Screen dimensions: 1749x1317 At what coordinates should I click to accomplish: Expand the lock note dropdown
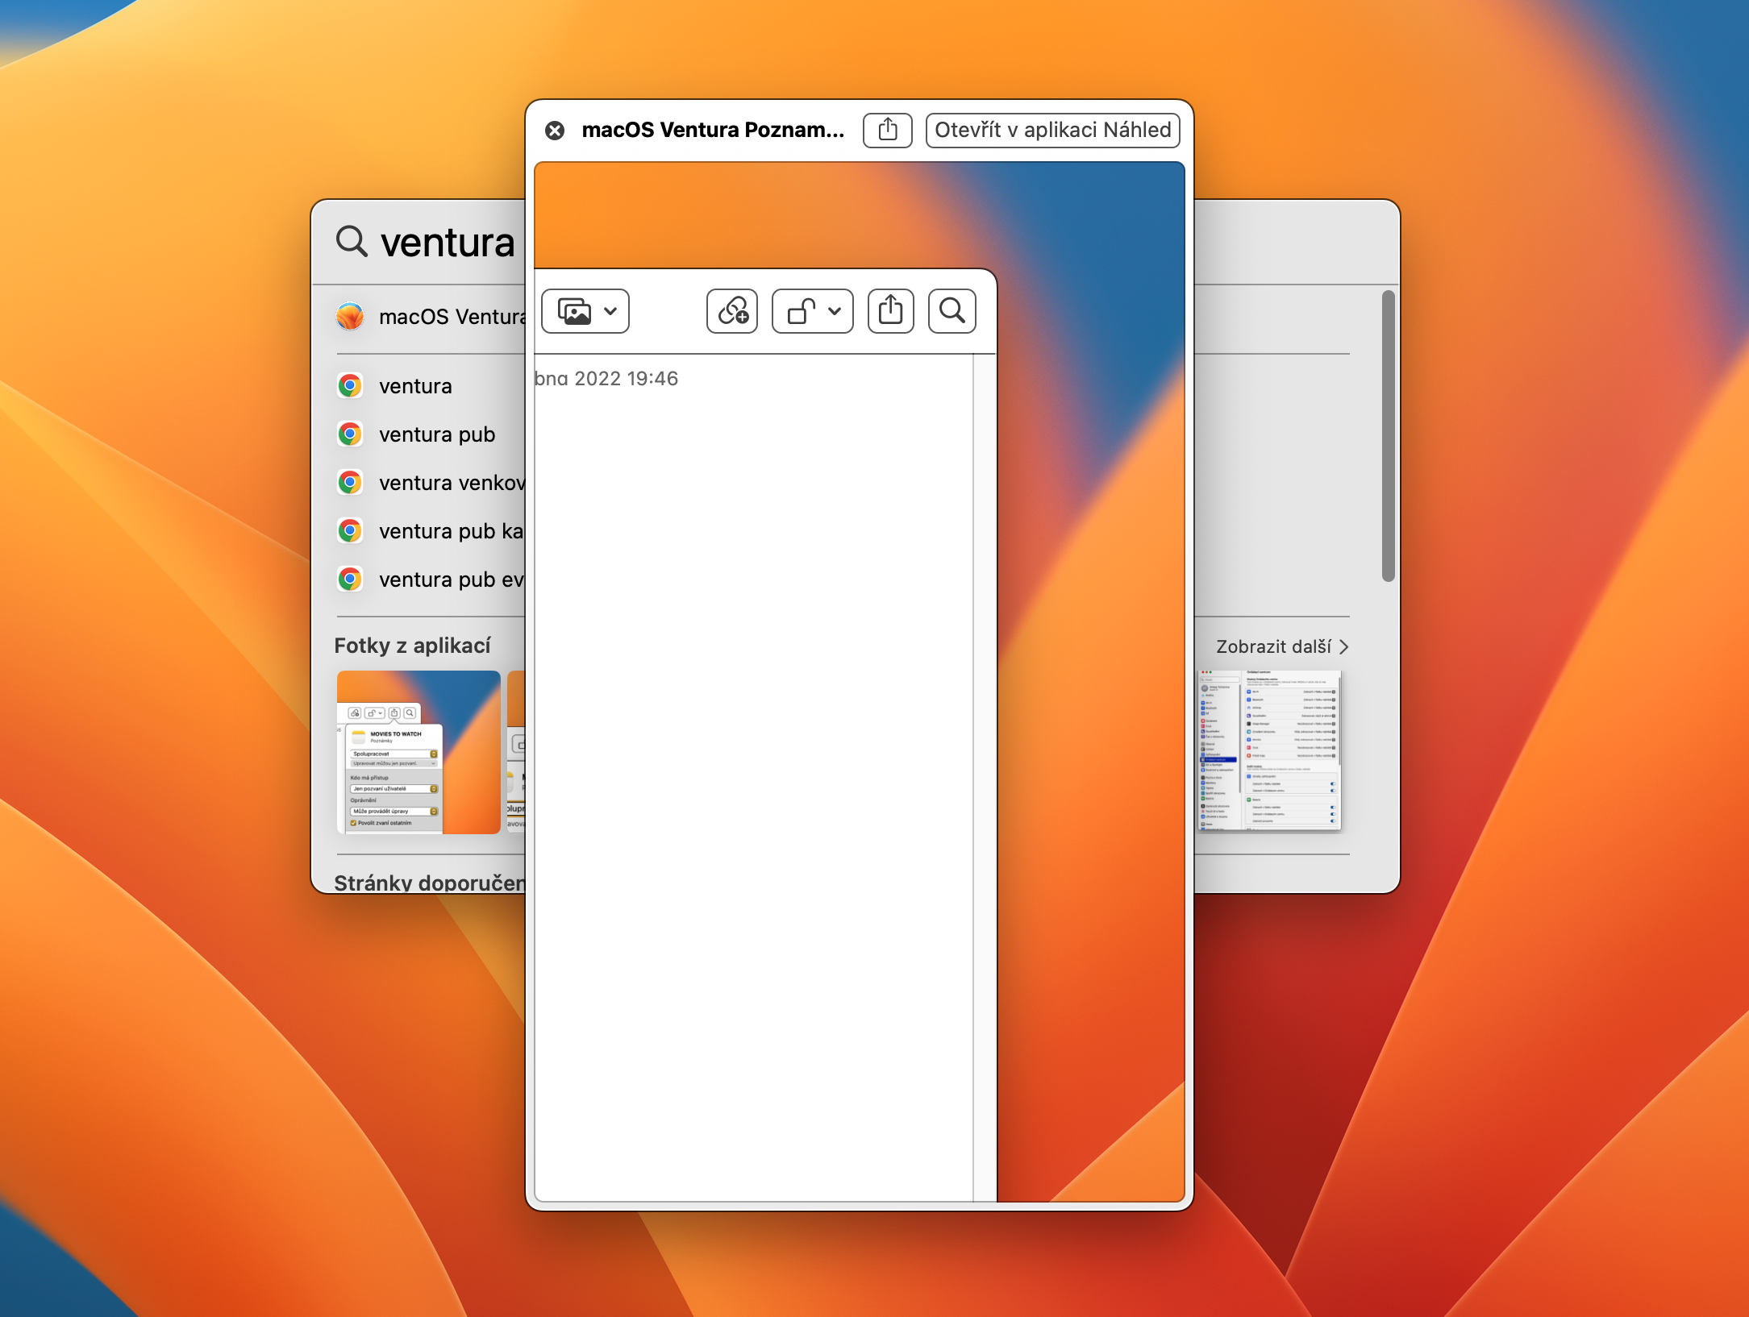click(813, 311)
